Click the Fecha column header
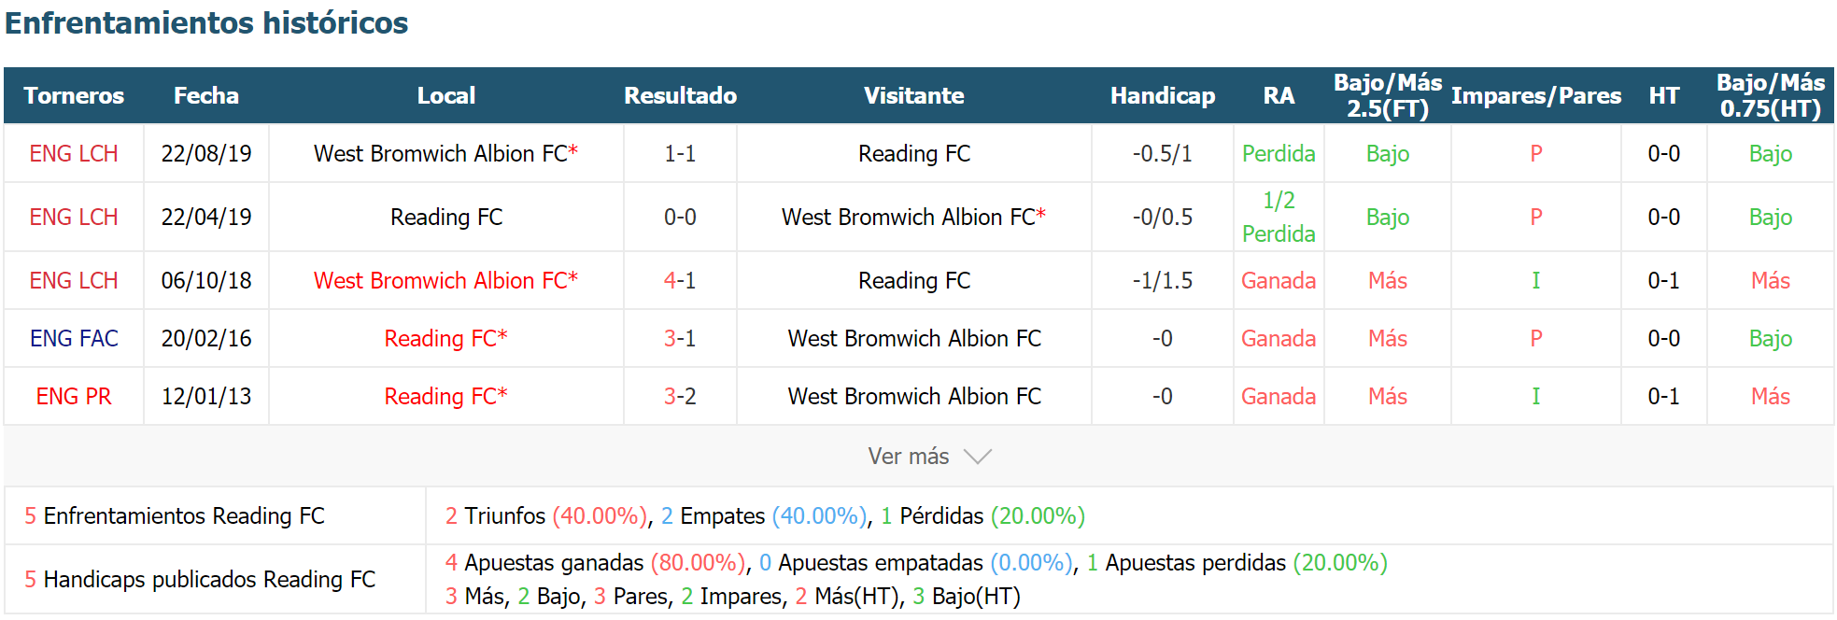Screen dimensions: 1837x620 (x=206, y=96)
